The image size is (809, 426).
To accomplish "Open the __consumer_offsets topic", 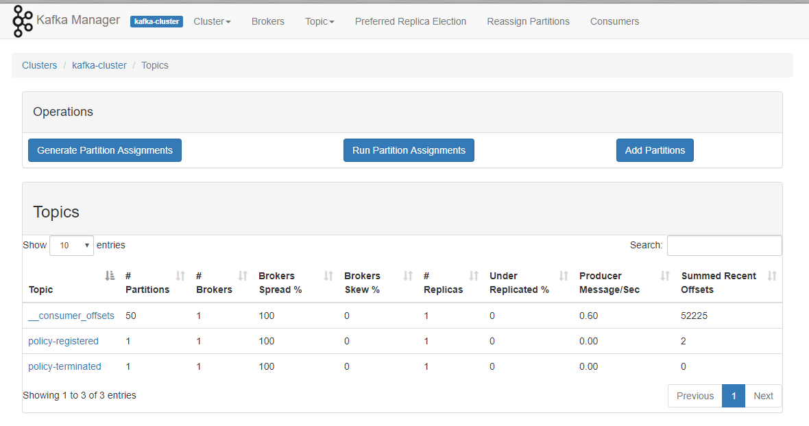I will click(x=71, y=316).
